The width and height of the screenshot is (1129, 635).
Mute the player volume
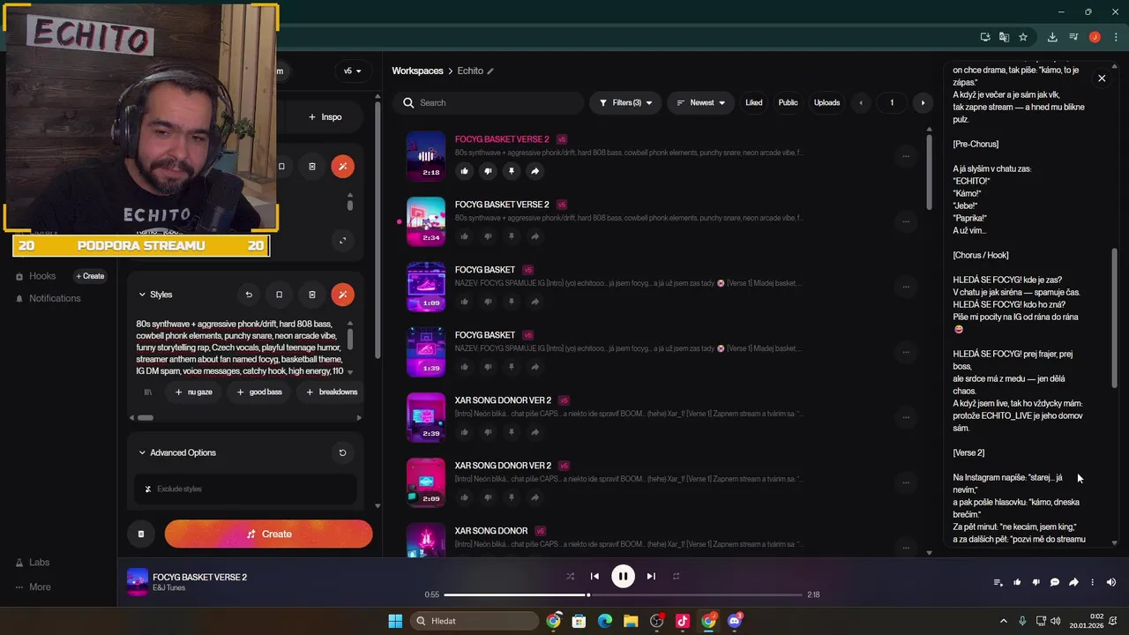click(x=1111, y=582)
